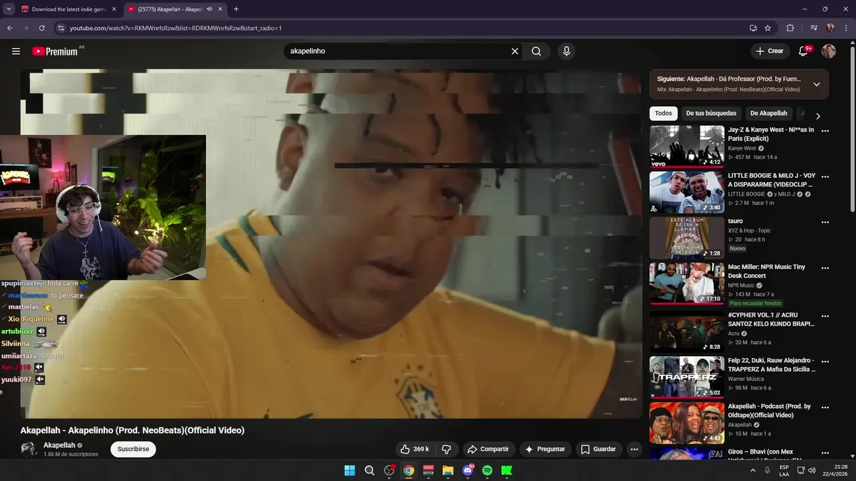Open the Mac Miller NPR Tiny Desk thumbnail
This screenshot has width=856, height=481.
click(x=687, y=283)
